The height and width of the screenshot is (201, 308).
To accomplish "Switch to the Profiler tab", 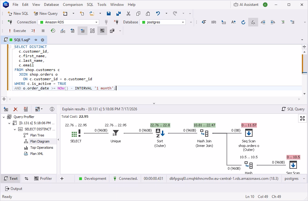I will coord(43,179).
